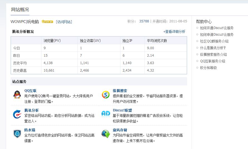This screenshot has height=149, width=248.
Task: Click today's average views value 9.00
Action: point(150,48)
